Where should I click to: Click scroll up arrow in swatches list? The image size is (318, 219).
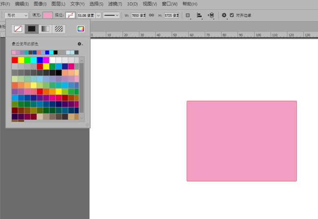pos(81,61)
